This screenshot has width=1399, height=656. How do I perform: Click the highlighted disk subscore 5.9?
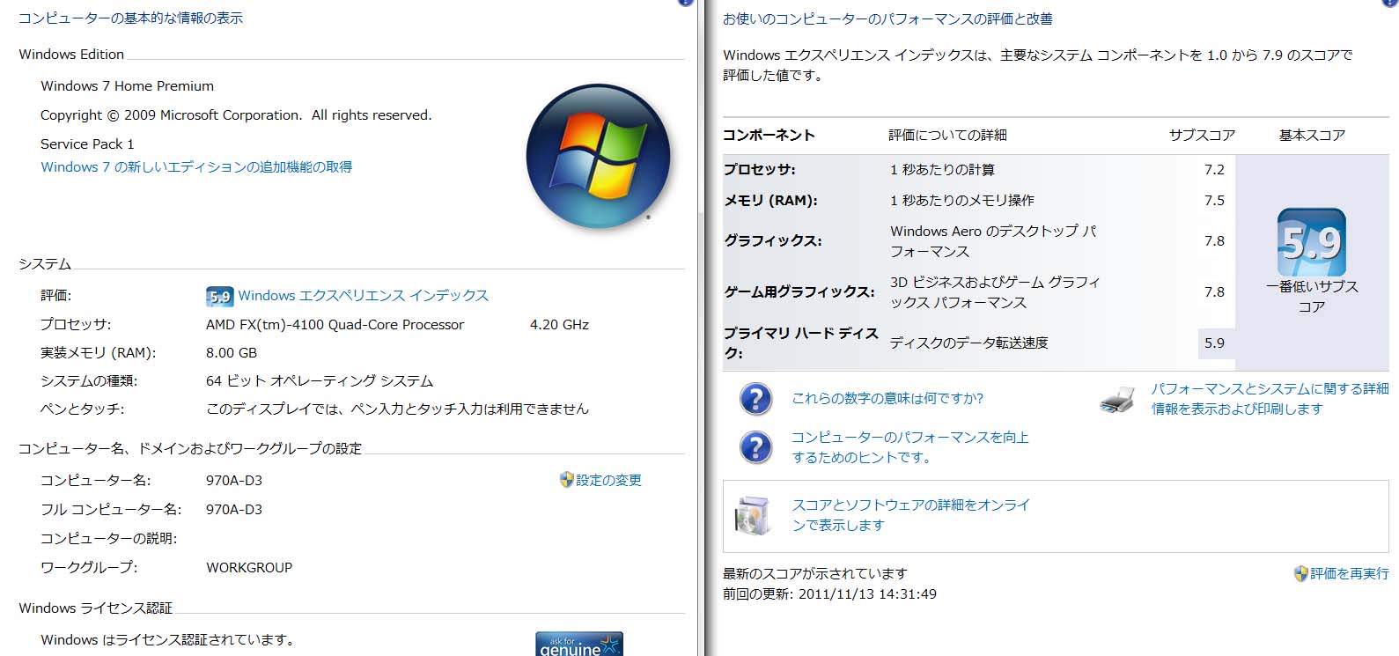(x=1216, y=343)
